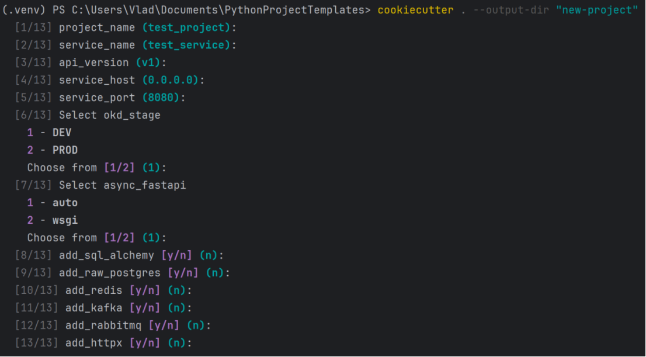This screenshot has height=357, width=646.
Task: Click the api_version prompt line
Action: [91, 63]
